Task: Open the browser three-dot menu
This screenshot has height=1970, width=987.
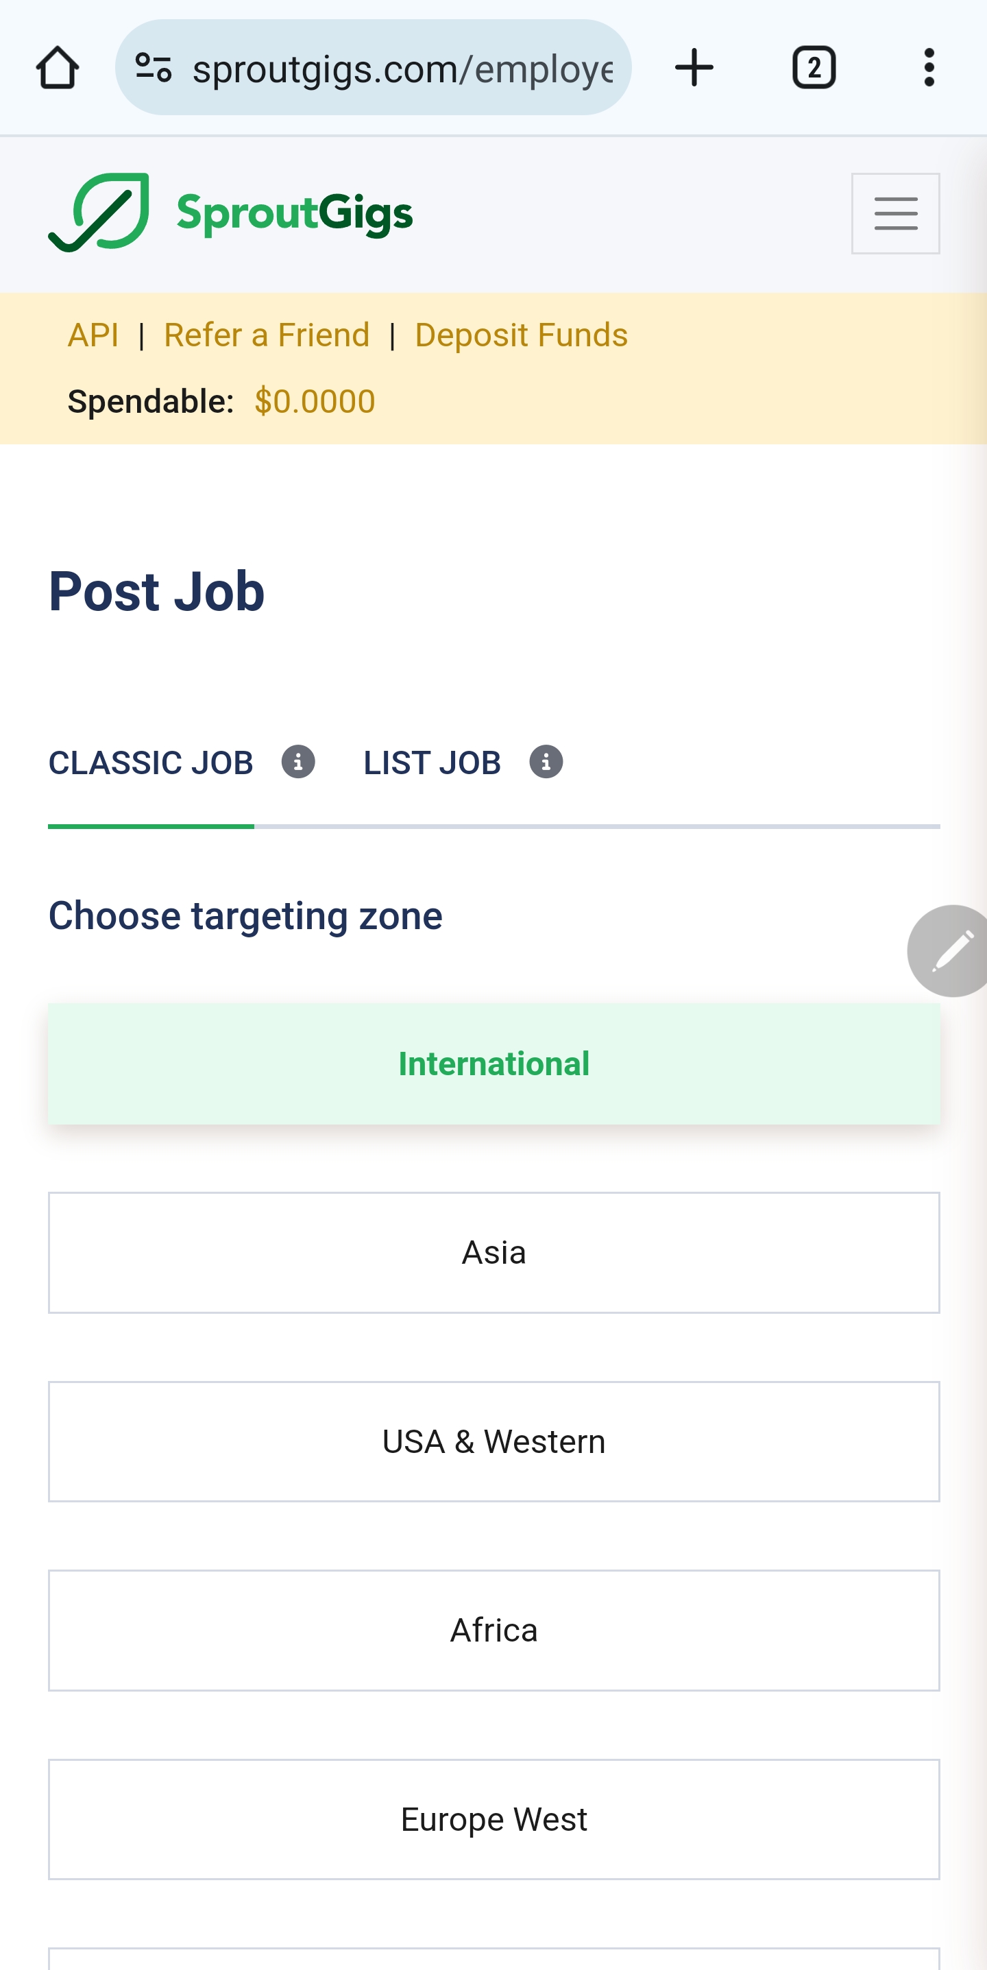Action: [x=928, y=68]
